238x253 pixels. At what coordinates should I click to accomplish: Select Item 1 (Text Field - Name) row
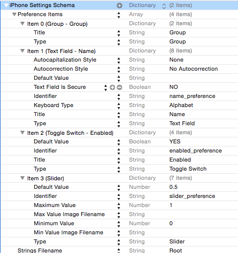pyautogui.click(x=119, y=51)
